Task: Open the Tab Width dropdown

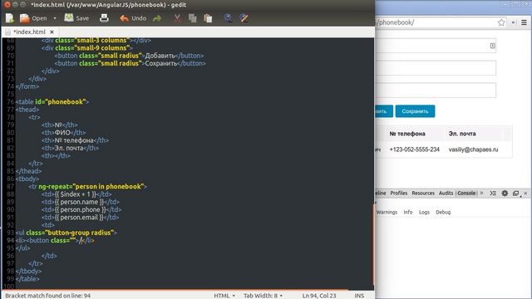Action: (263, 296)
